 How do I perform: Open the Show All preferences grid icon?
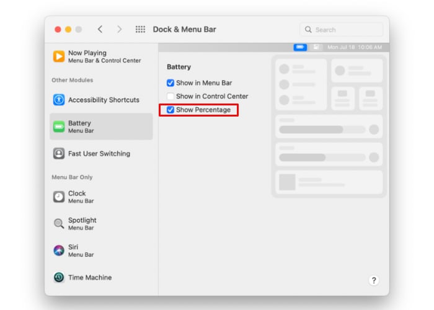[140, 29]
